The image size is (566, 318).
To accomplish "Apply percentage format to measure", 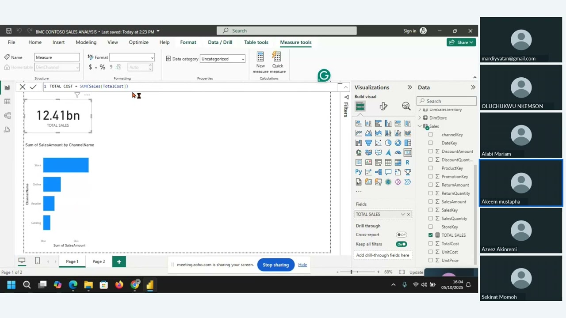I will [102, 67].
